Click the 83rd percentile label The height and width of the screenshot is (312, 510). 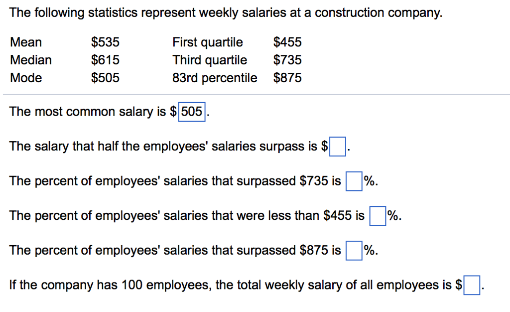pos(214,78)
